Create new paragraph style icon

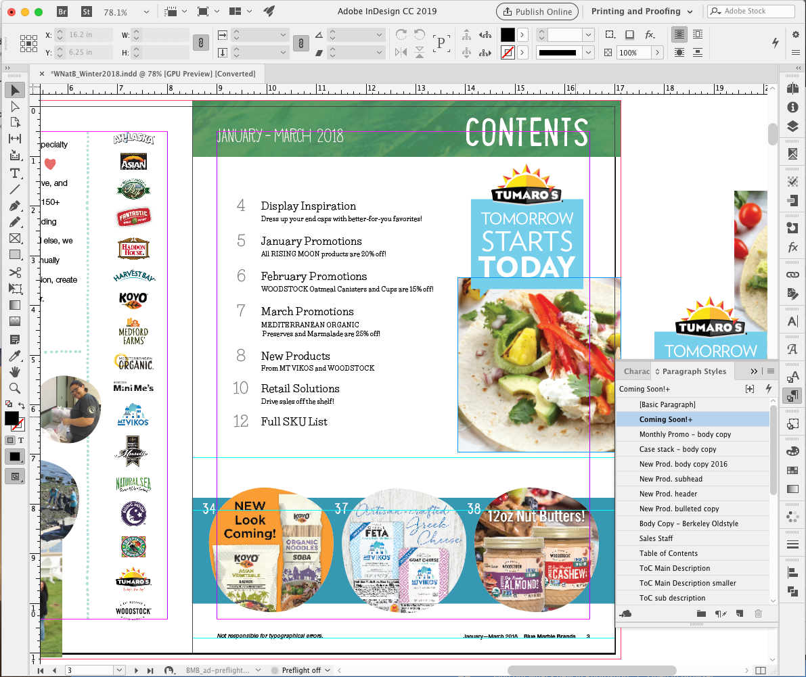[x=740, y=613]
